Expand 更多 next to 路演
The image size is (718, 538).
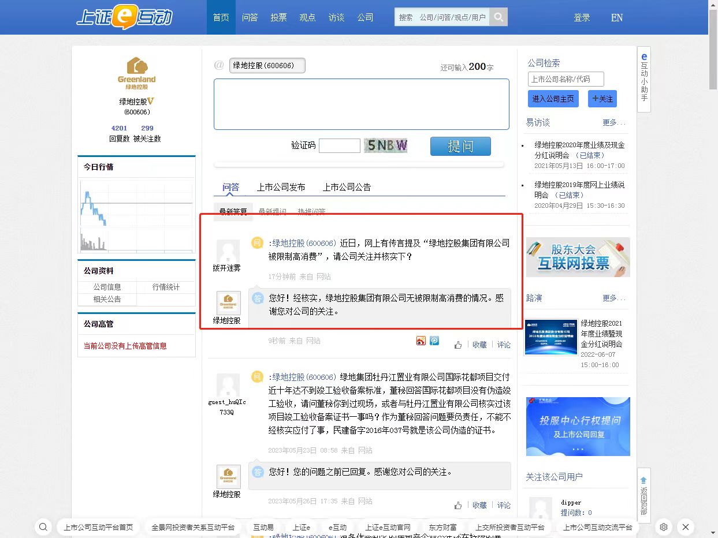613,298
